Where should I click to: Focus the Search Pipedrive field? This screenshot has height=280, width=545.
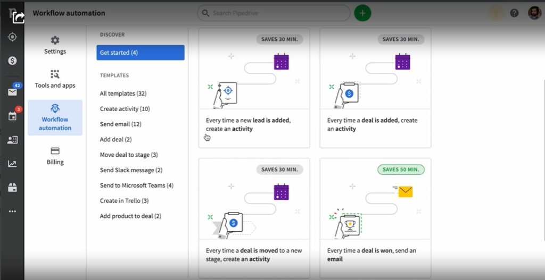click(x=274, y=13)
